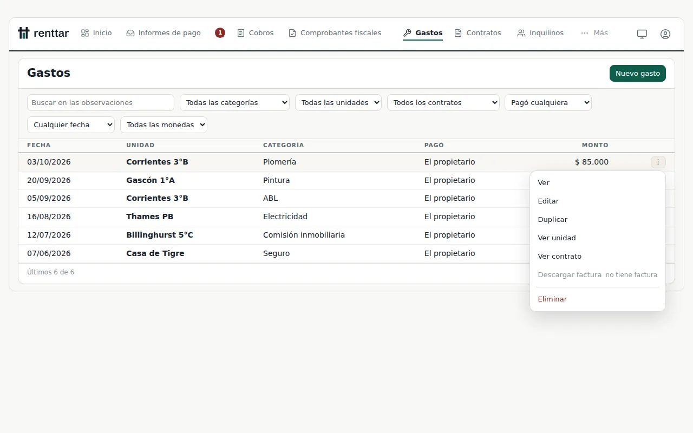
Task: Click the Comprobantes fiscales file icon
Action: [292, 33]
